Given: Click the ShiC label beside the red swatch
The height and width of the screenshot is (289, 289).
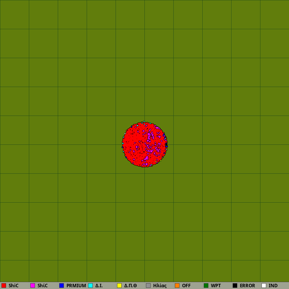Looking at the screenshot, I should click(14, 286).
